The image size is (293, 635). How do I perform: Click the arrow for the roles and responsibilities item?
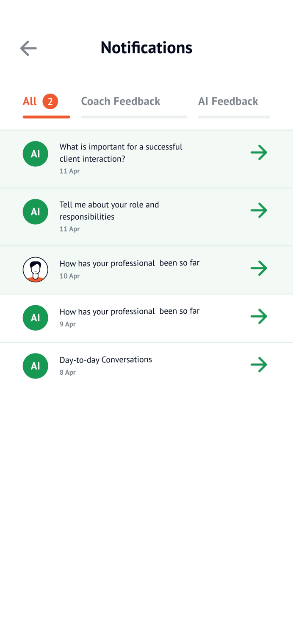[259, 210]
